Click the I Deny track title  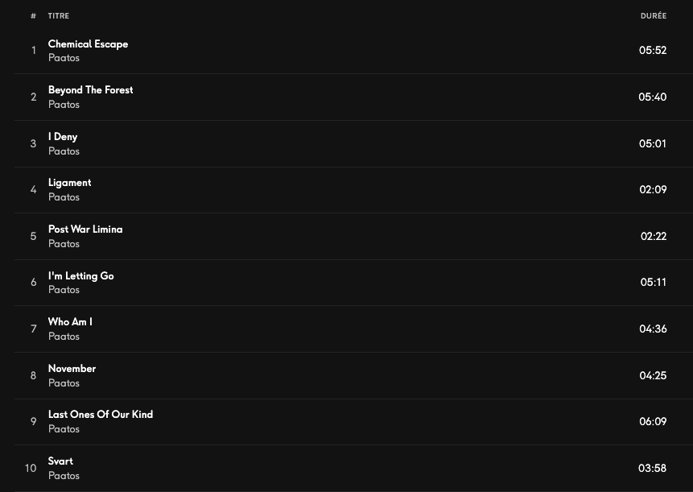coord(63,137)
